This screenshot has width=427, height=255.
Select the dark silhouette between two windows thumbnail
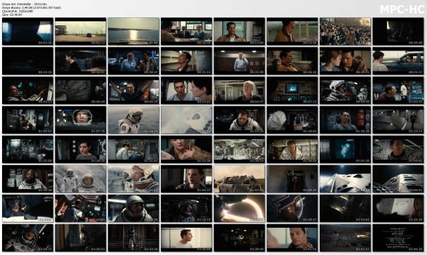27,31
